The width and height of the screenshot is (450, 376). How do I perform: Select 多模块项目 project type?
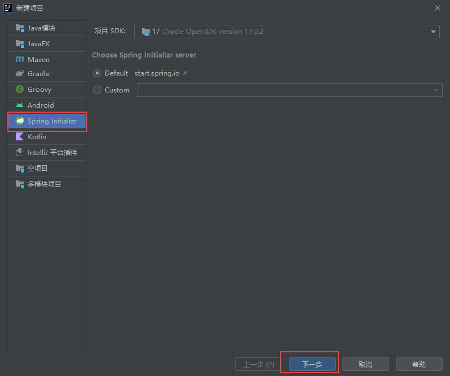click(47, 184)
